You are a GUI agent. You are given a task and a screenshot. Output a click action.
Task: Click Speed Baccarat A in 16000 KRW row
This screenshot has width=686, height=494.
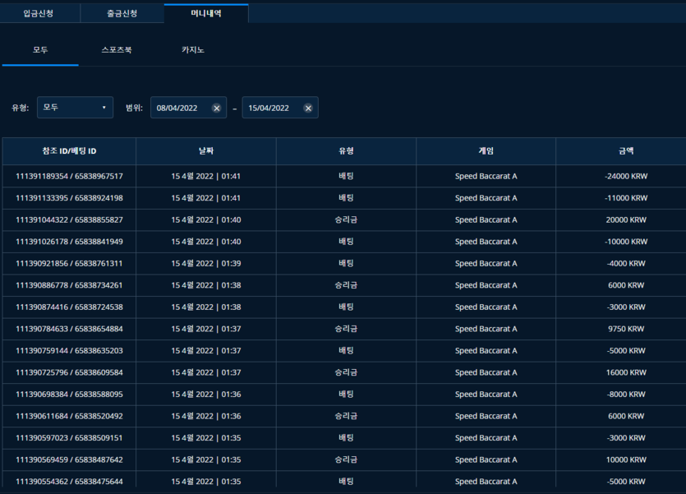pos(486,373)
